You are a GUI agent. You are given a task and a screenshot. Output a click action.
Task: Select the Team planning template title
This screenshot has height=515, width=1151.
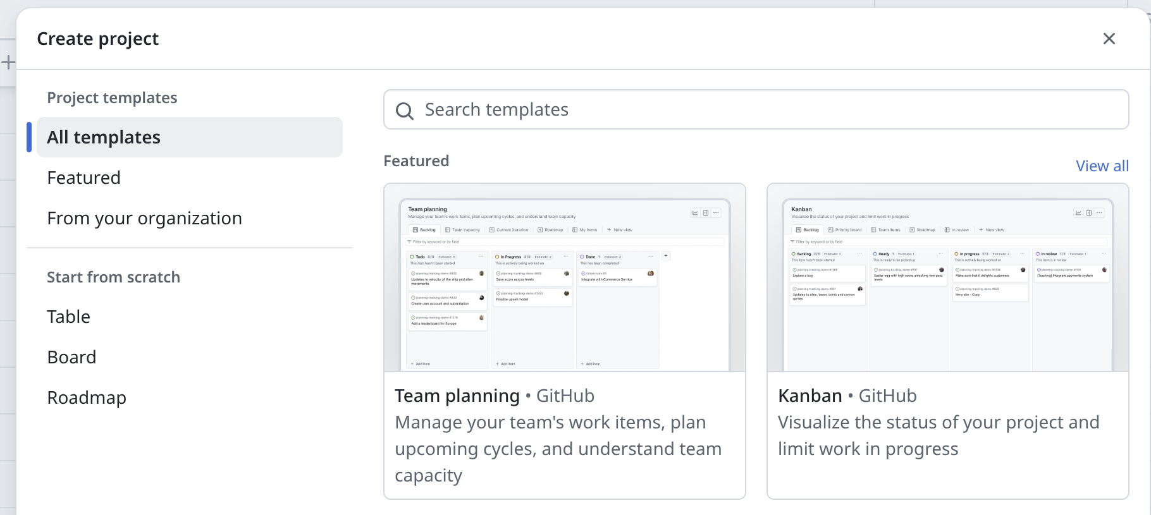click(x=457, y=396)
